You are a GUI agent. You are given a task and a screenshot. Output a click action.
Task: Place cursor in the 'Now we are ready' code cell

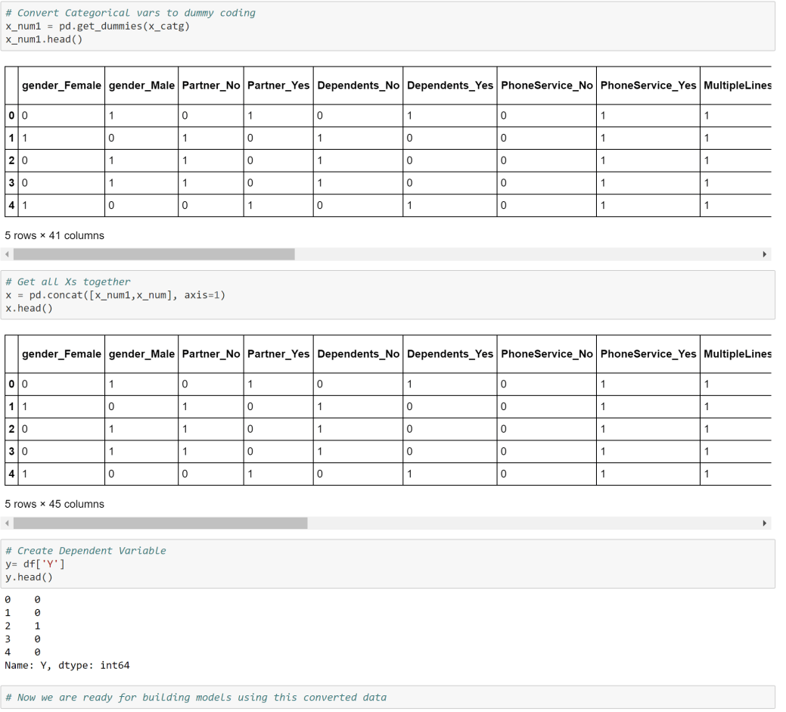point(387,697)
